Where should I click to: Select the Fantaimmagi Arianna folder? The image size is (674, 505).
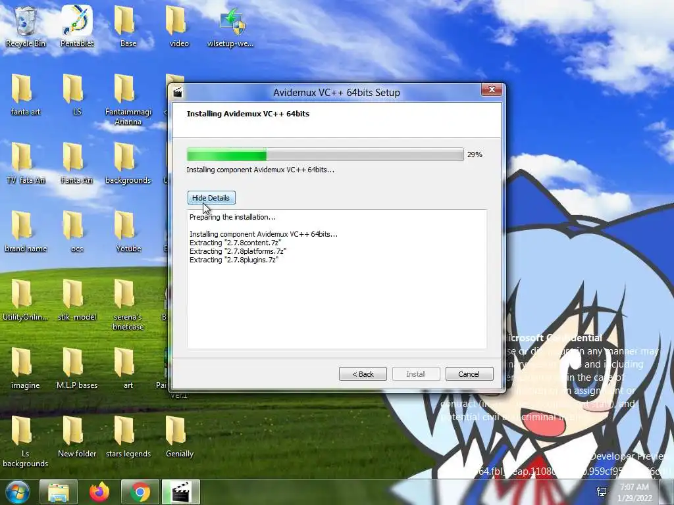tap(128, 99)
